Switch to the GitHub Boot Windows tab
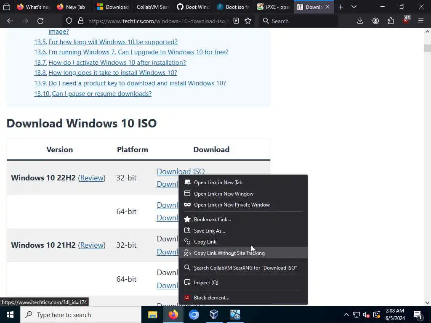This screenshot has height=323, width=431. [193, 7]
